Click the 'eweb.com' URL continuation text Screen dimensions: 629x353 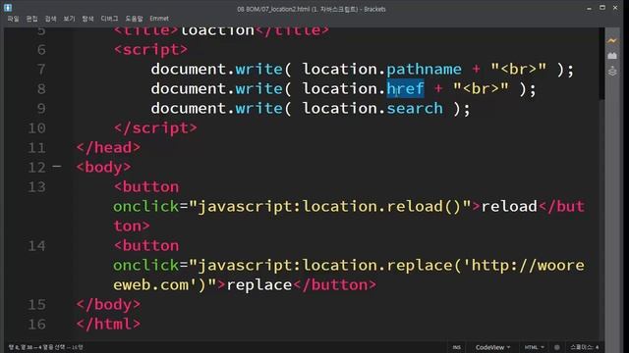click(x=150, y=285)
